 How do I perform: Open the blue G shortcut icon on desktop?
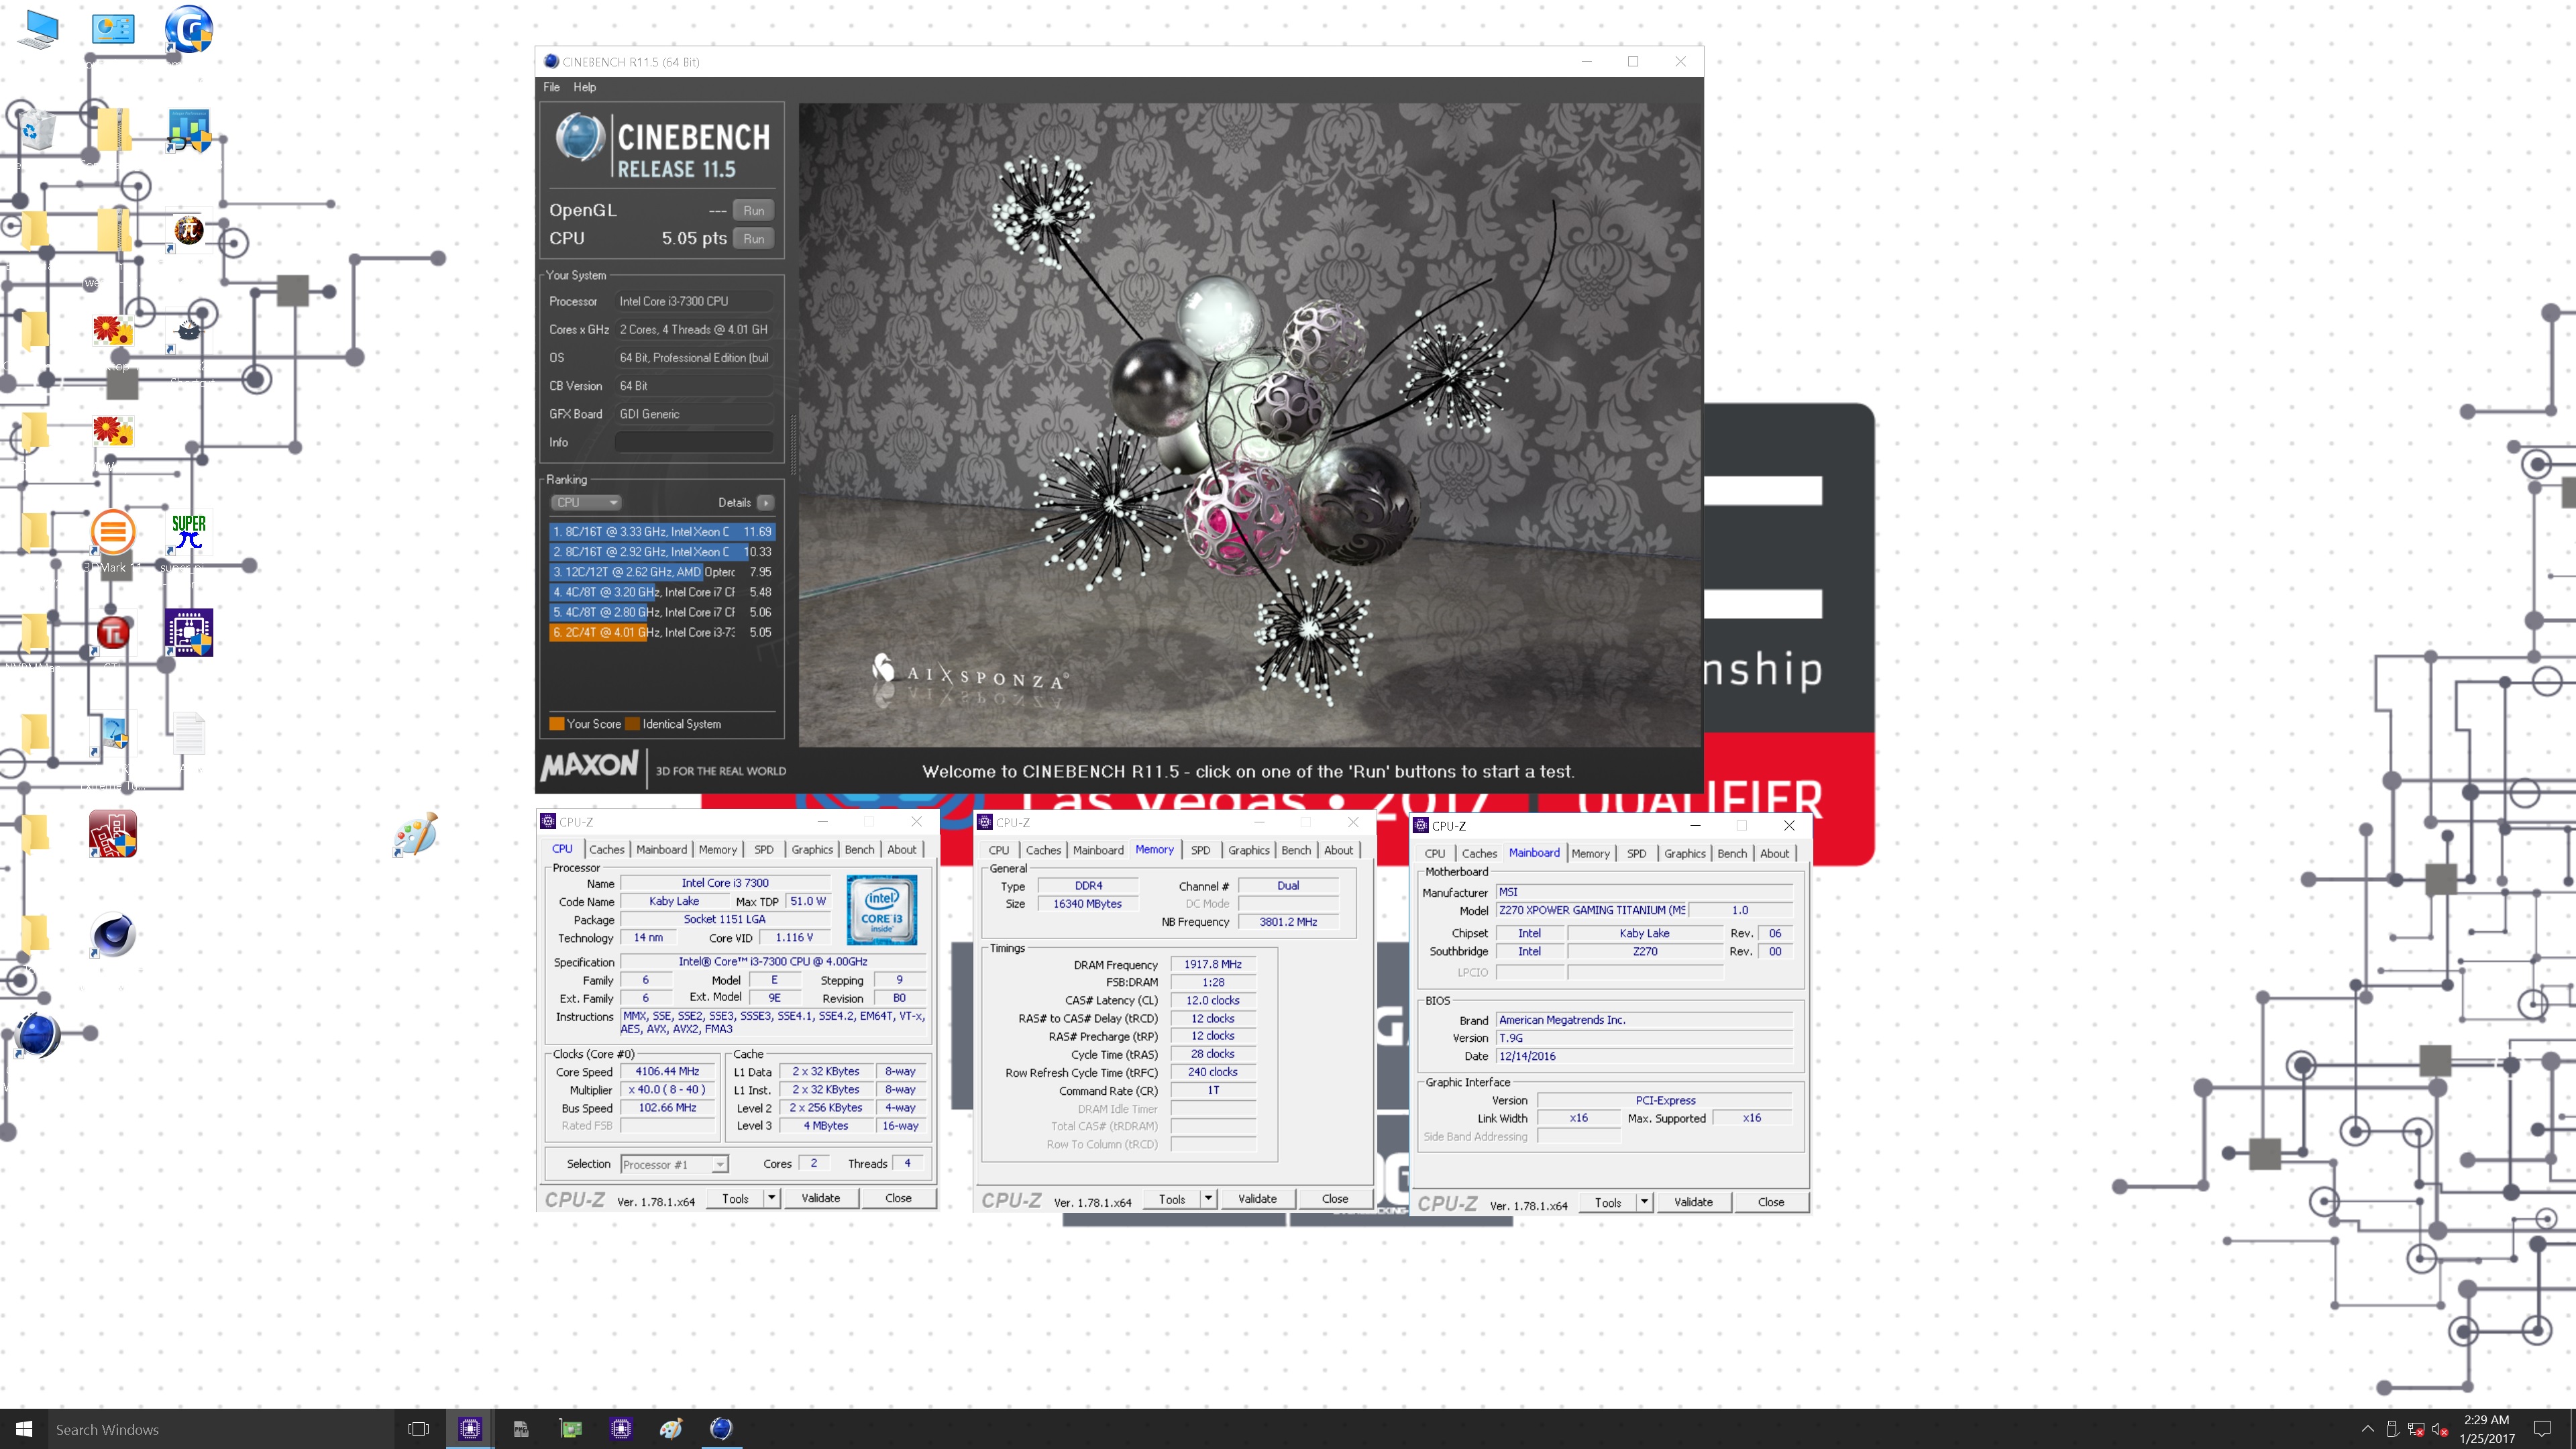click(x=188, y=28)
